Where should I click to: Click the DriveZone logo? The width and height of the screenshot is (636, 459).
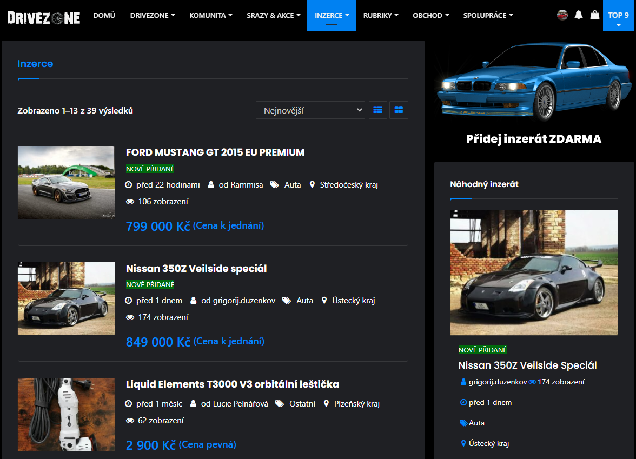(44, 17)
